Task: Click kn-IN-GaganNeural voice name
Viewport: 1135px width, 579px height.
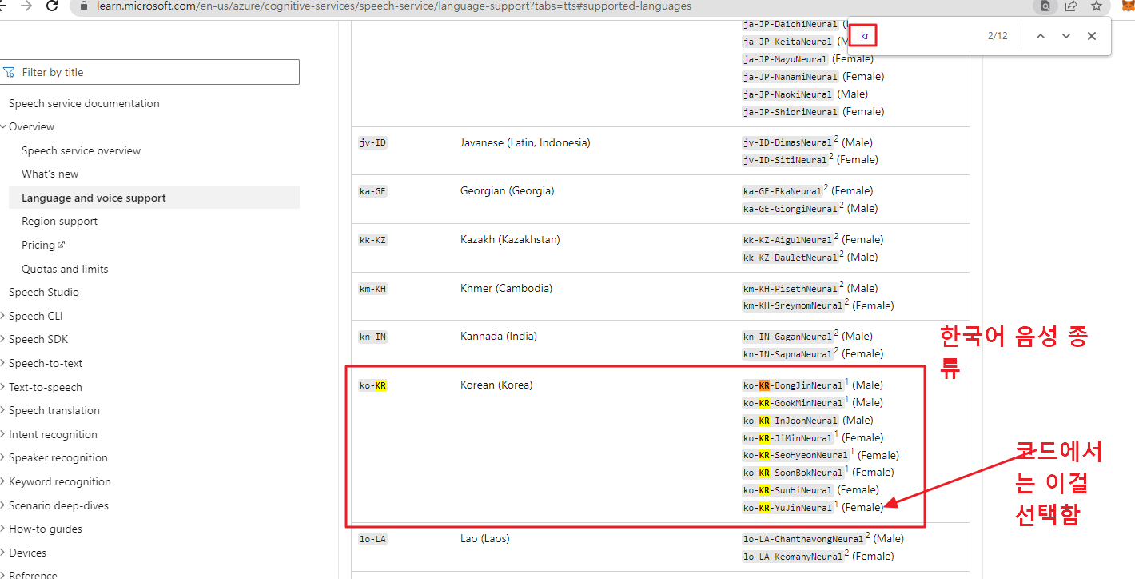Action: click(x=788, y=337)
